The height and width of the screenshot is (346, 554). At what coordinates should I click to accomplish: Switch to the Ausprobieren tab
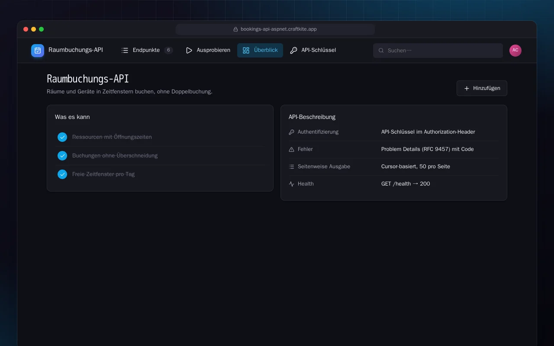pyautogui.click(x=208, y=51)
